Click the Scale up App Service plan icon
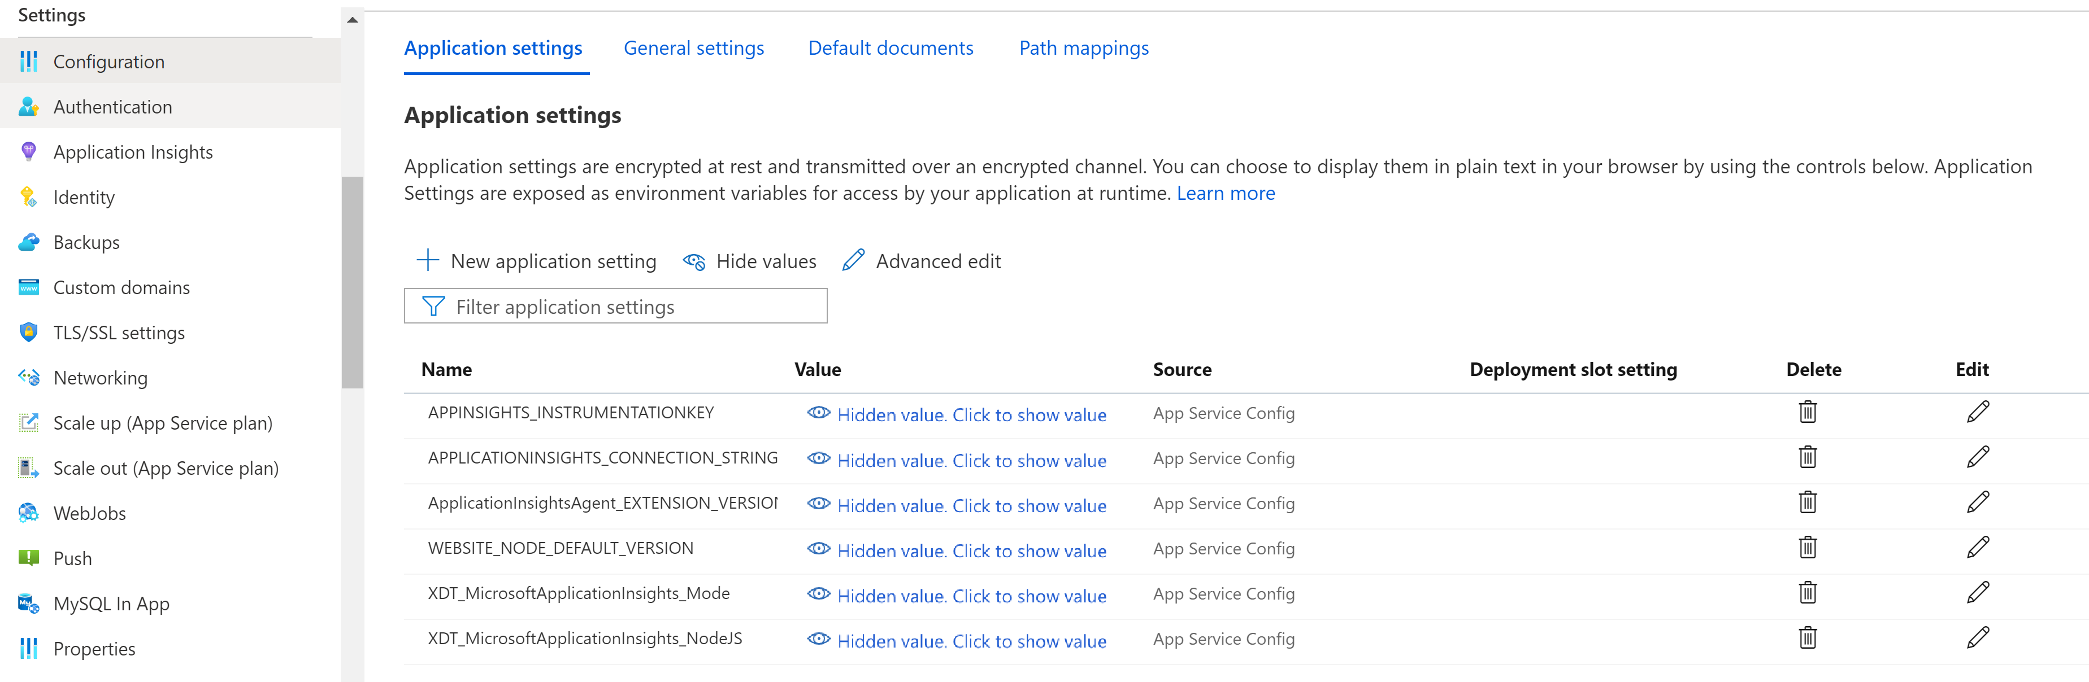Screen dimensions: 2089x682 tap(27, 422)
